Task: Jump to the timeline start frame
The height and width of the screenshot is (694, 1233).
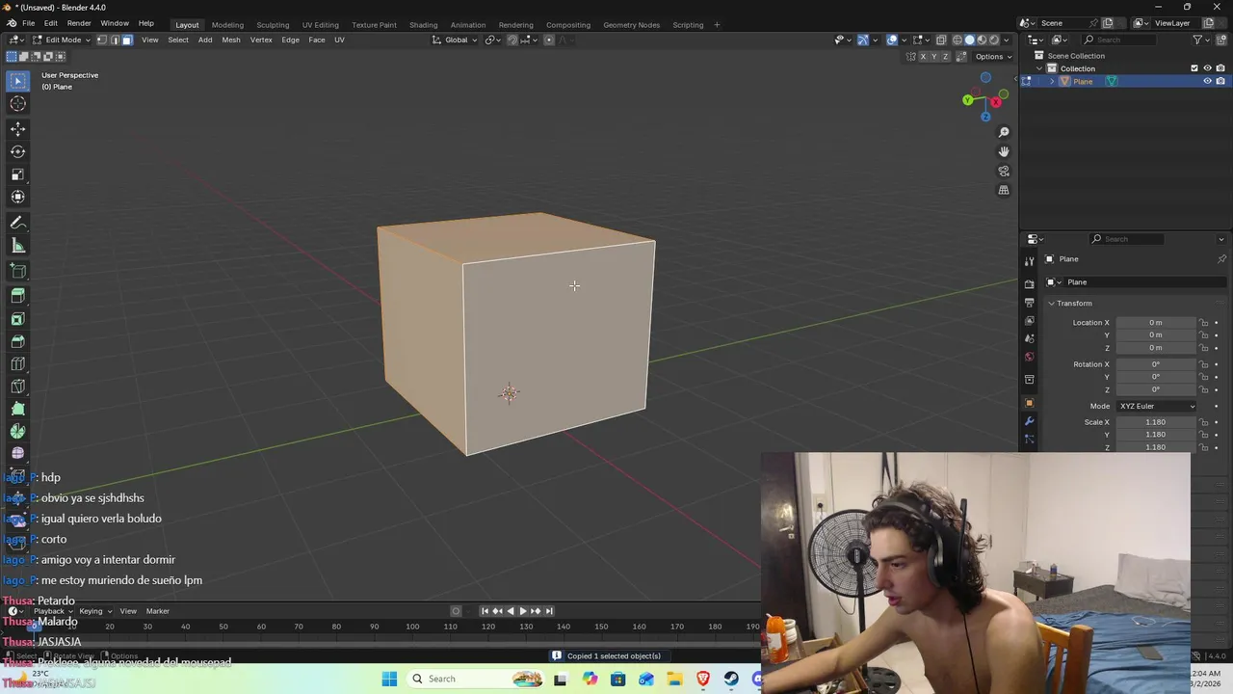Action: [x=485, y=611]
